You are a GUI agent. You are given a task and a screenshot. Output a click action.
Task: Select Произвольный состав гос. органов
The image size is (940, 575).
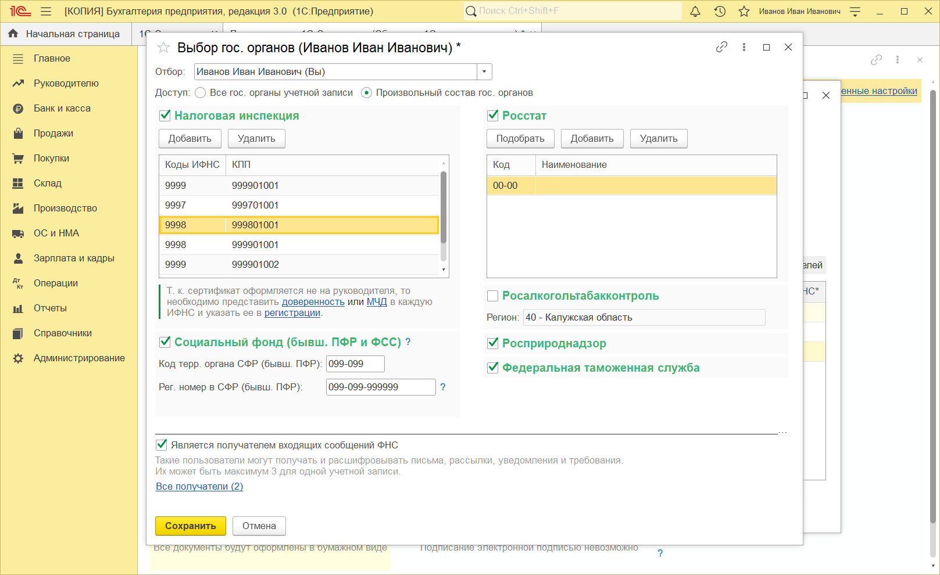pos(366,92)
